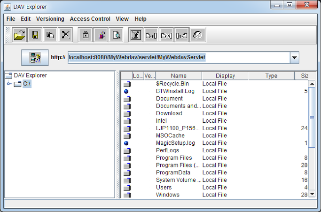Click the Ve... column header
This screenshot has height=212, width=321.
point(149,76)
